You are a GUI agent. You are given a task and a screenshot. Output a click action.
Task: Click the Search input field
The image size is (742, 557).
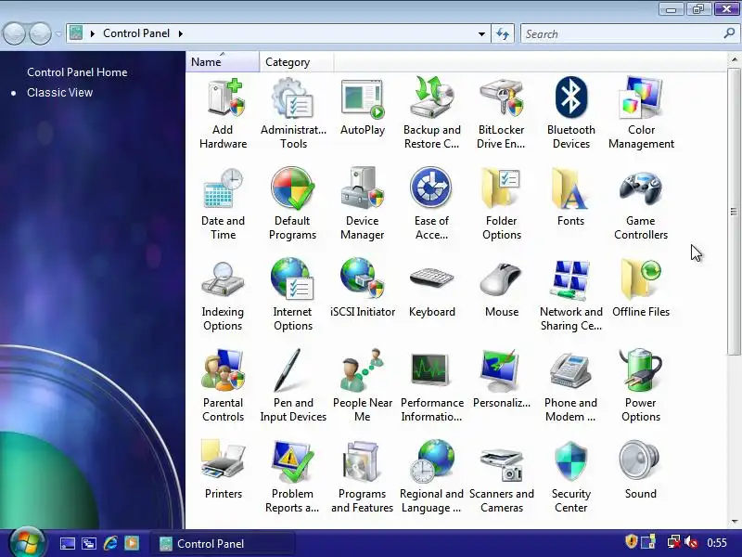621,34
